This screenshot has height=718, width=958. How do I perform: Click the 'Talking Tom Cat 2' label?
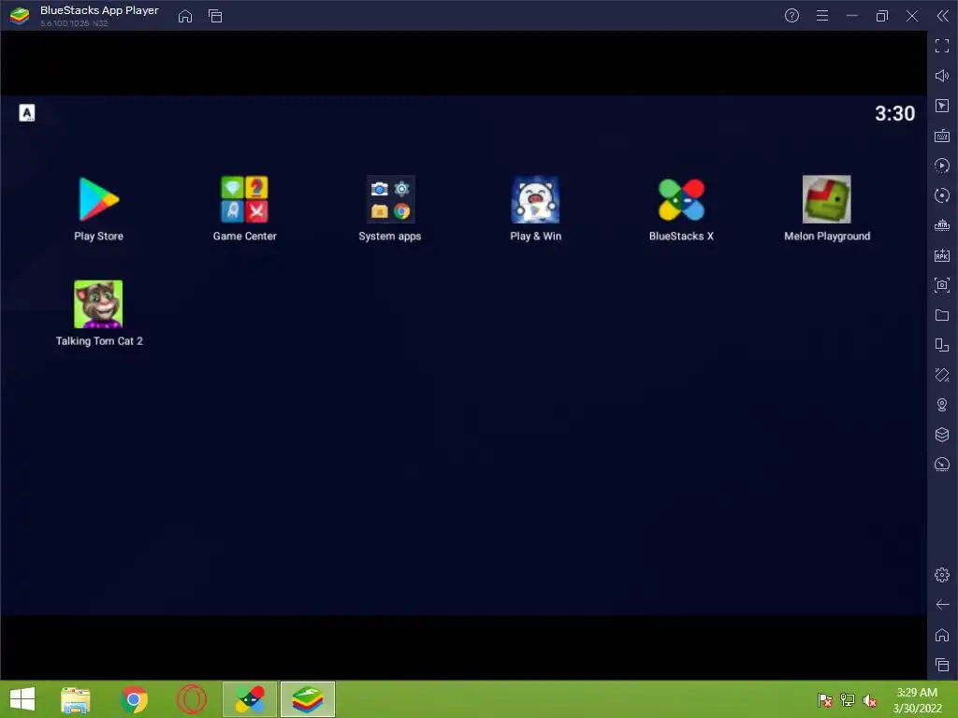99,341
